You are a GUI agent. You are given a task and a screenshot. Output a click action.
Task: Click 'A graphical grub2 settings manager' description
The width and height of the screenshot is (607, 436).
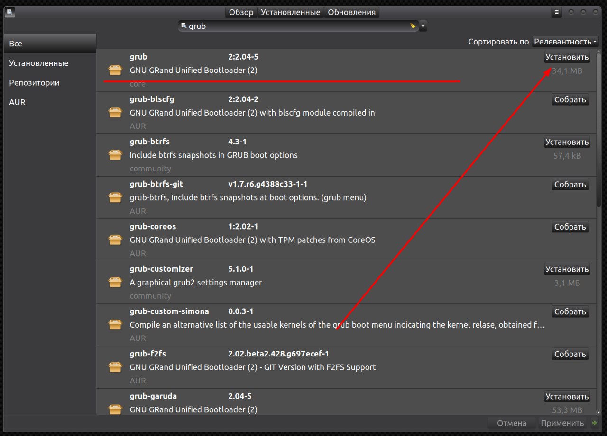[x=196, y=283]
